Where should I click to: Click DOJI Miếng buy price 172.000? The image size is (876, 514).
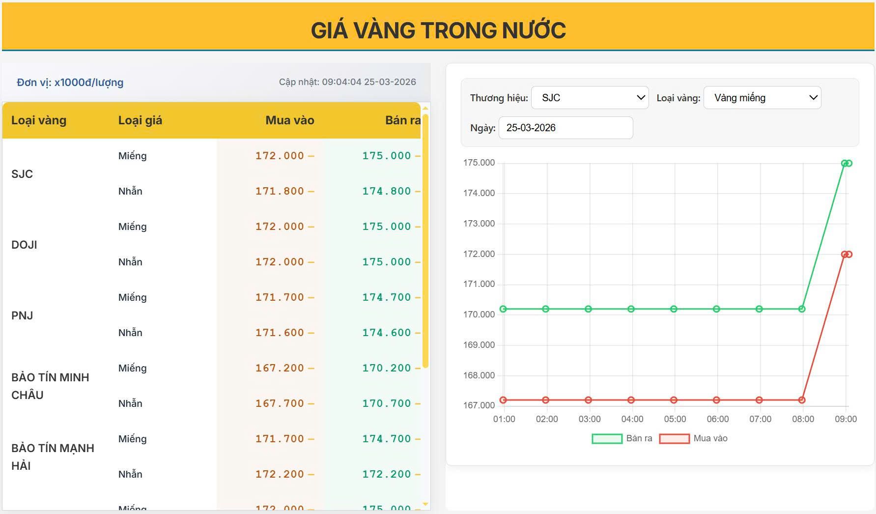(280, 227)
